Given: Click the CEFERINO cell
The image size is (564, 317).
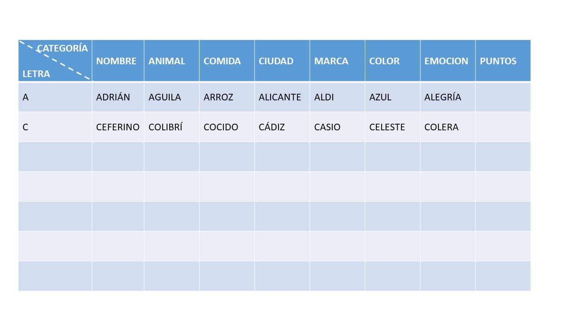Looking at the screenshot, I should (118, 127).
